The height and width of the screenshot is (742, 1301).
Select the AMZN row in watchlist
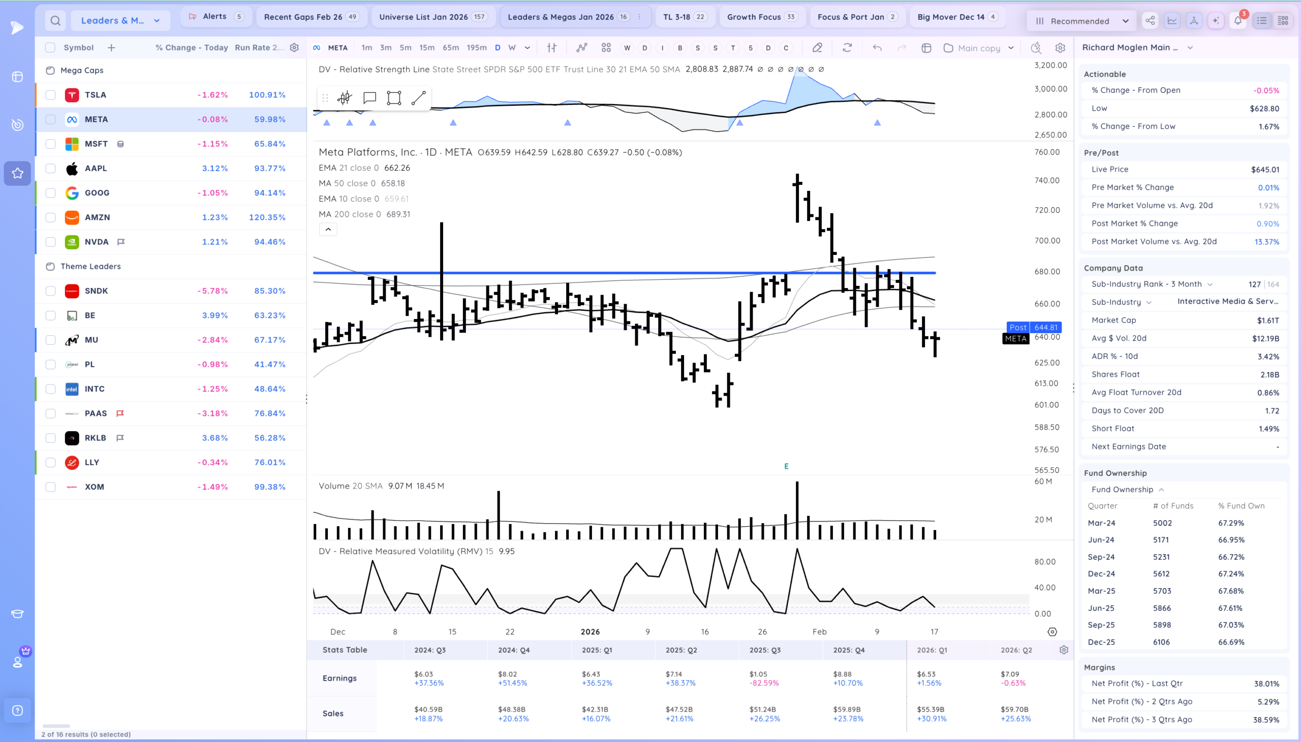coord(171,217)
